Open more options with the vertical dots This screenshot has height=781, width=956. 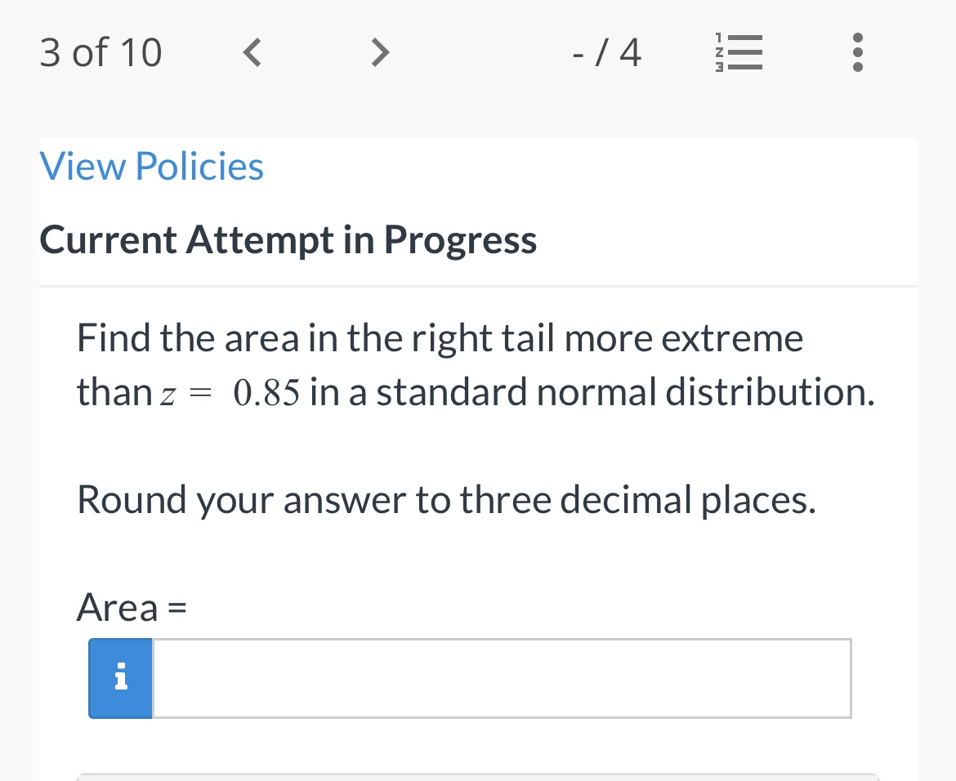click(858, 51)
